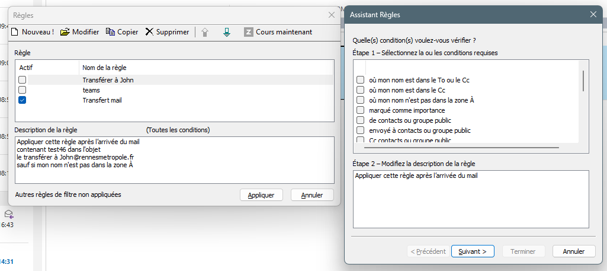This screenshot has height=271, width=607.
Task: Check 'marqué comme importance' condition
Action: coord(360,110)
